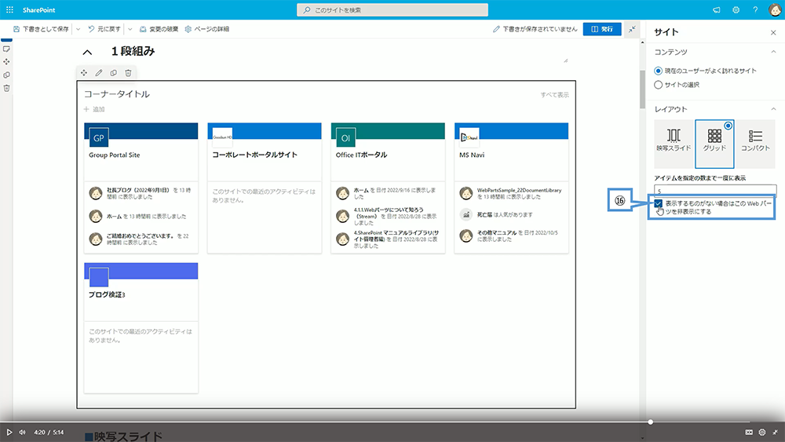785x442 pixels.
Task: Click left rail delete section icon
Action: 6,88
